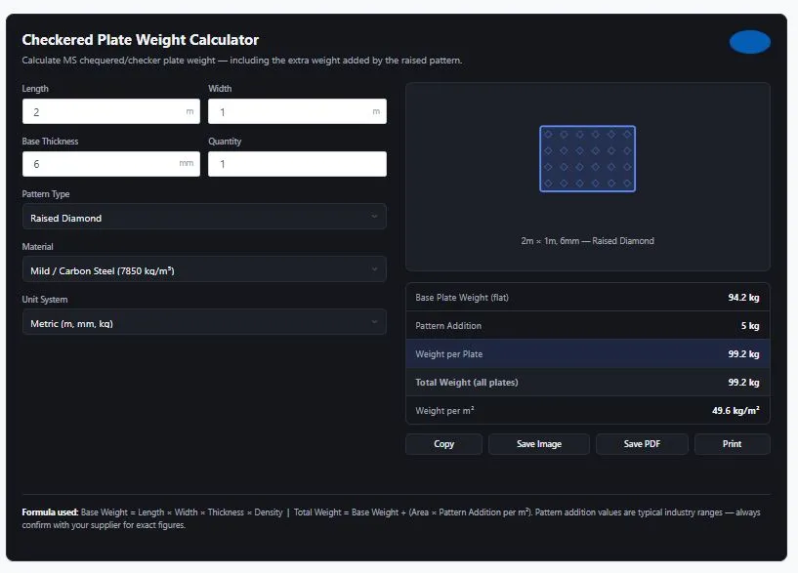
Task: Open the Pattern Type dropdown
Action: point(204,217)
